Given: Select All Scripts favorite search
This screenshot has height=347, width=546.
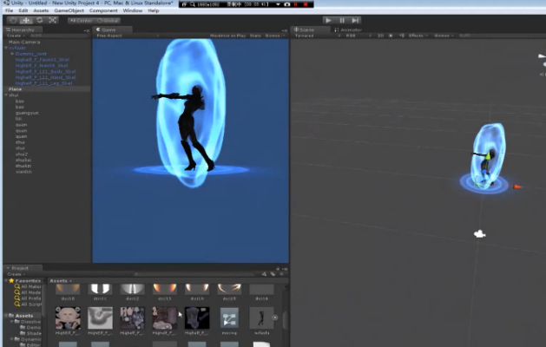Looking at the screenshot, I should tap(28, 304).
